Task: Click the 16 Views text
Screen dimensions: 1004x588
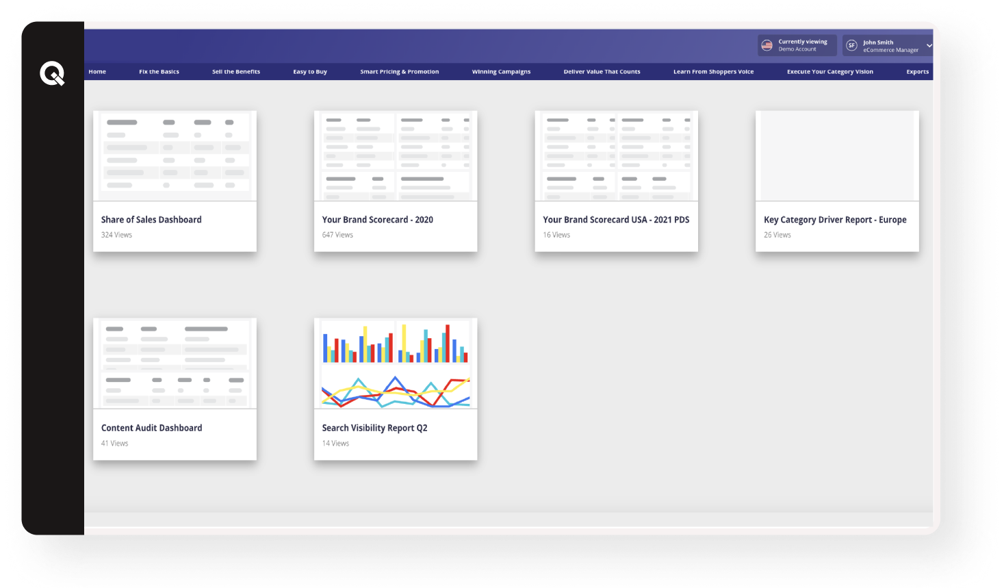Action: (x=556, y=235)
